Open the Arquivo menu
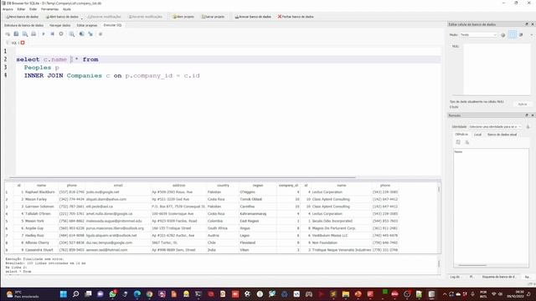The width and height of the screenshot is (536, 301). [x=8, y=9]
